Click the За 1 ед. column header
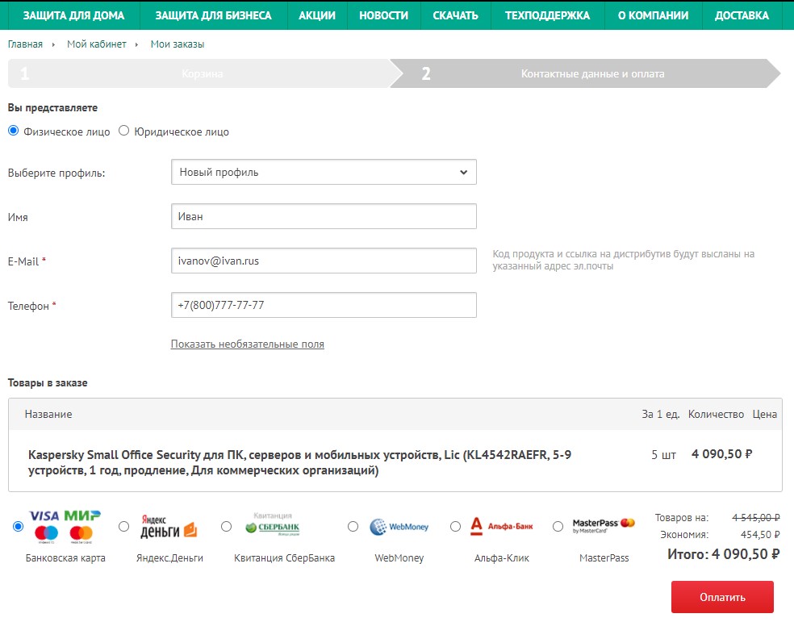The width and height of the screenshot is (794, 622). (661, 414)
